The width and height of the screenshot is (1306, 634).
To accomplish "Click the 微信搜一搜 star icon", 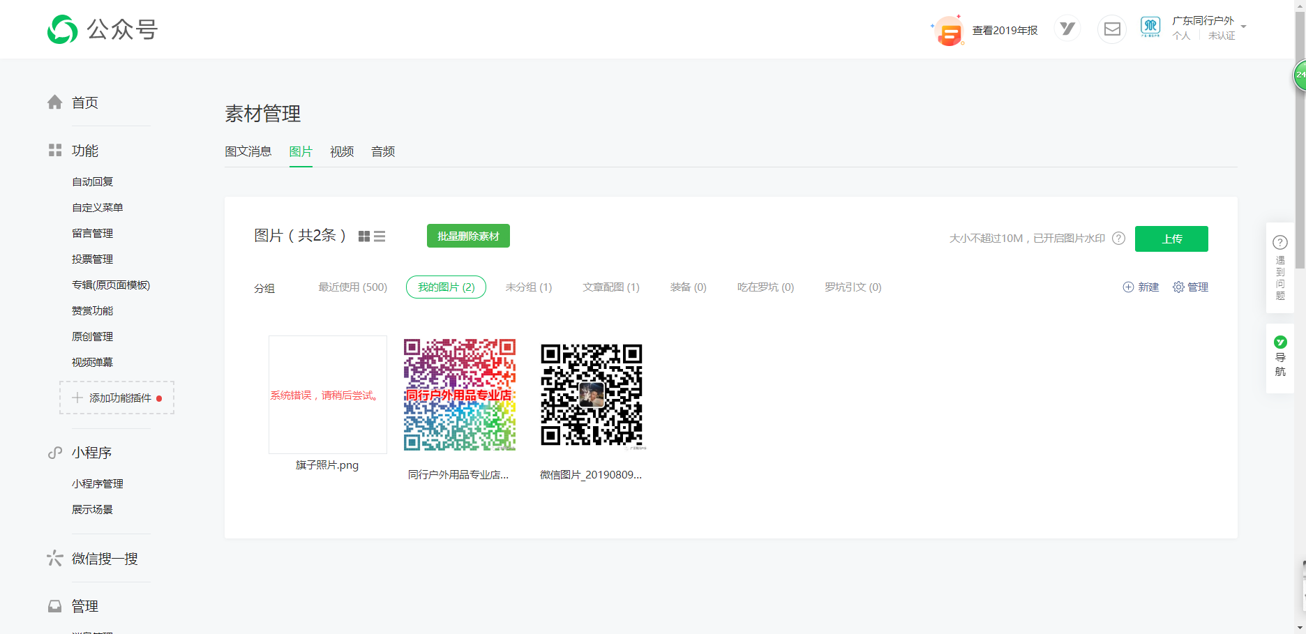I will click(x=54, y=558).
